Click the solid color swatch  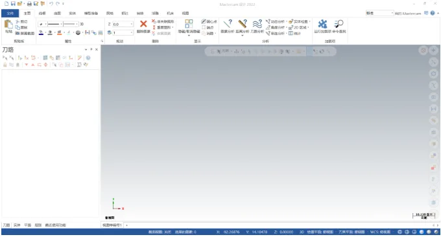click(x=50, y=32)
